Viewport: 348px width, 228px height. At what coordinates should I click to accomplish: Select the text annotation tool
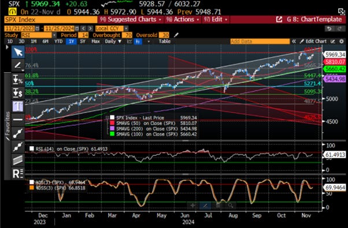pos(18,106)
